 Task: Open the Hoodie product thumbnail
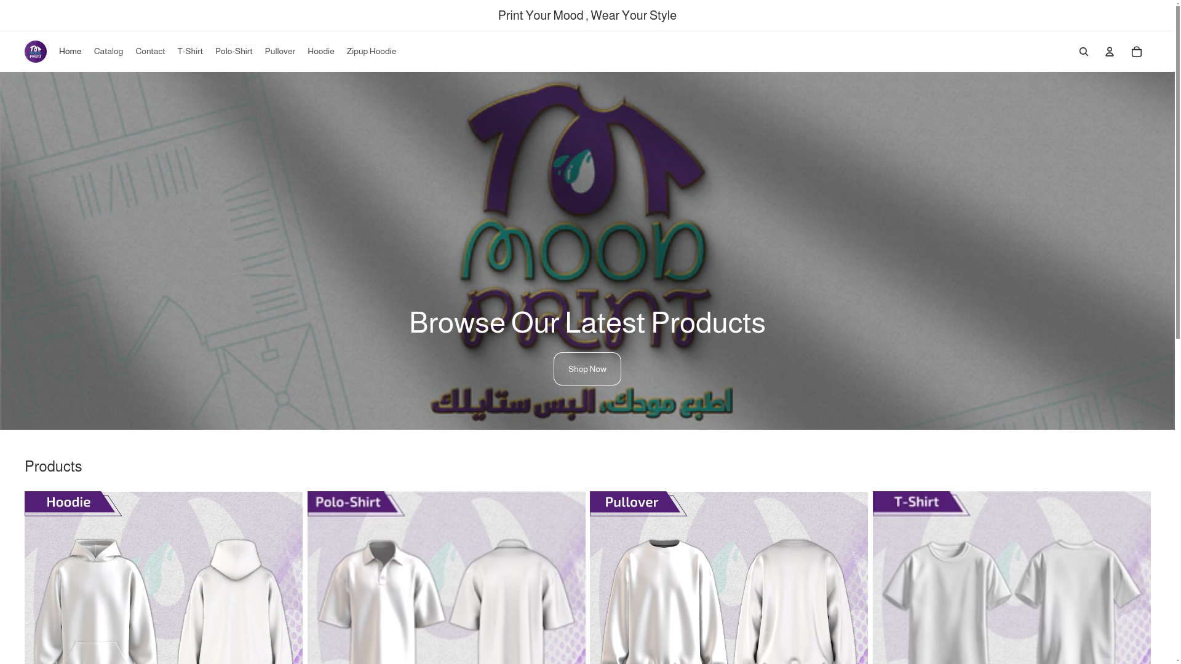coord(164,577)
